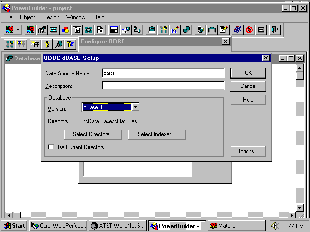Click OK in ODBC dBASE Setup
The width and height of the screenshot is (310, 232).
coord(248,73)
